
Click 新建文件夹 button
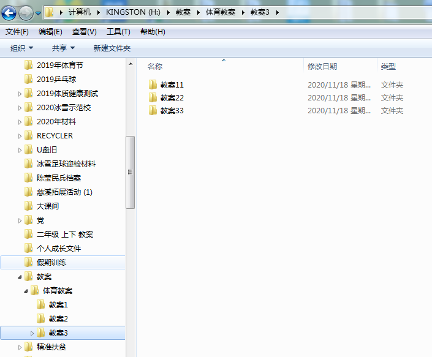[112, 48]
